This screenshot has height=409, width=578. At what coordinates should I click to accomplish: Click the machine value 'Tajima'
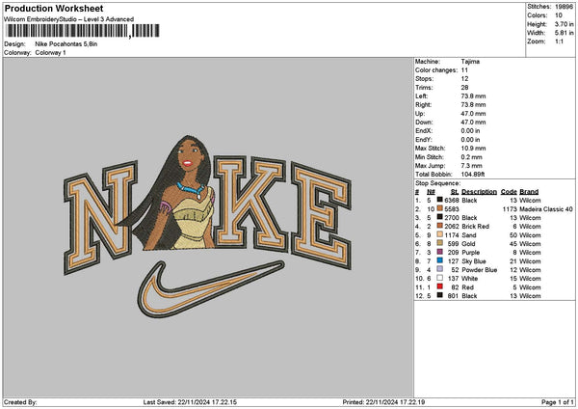[470, 62]
